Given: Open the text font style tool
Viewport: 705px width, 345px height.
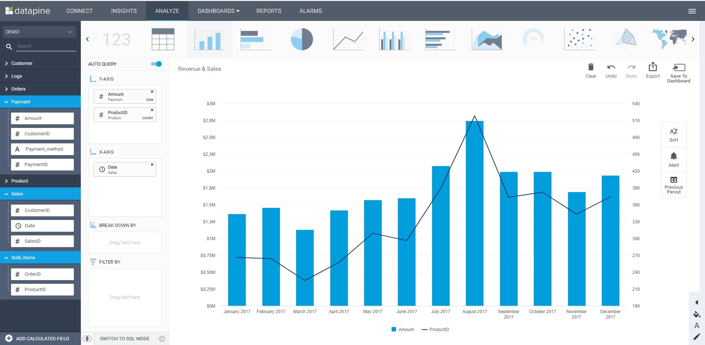Looking at the screenshot, I should (697, 326).
